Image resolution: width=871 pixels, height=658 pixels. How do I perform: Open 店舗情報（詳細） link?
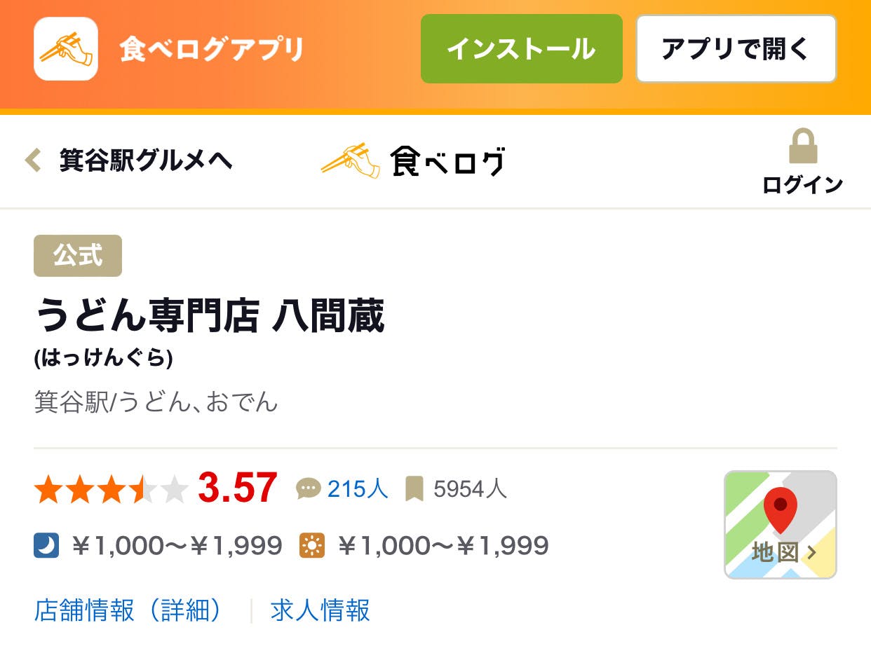129,610
